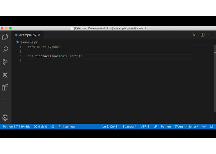Click the example.py breadcrumb
Screen dimensions: 216x154
[x=29, y=42]
